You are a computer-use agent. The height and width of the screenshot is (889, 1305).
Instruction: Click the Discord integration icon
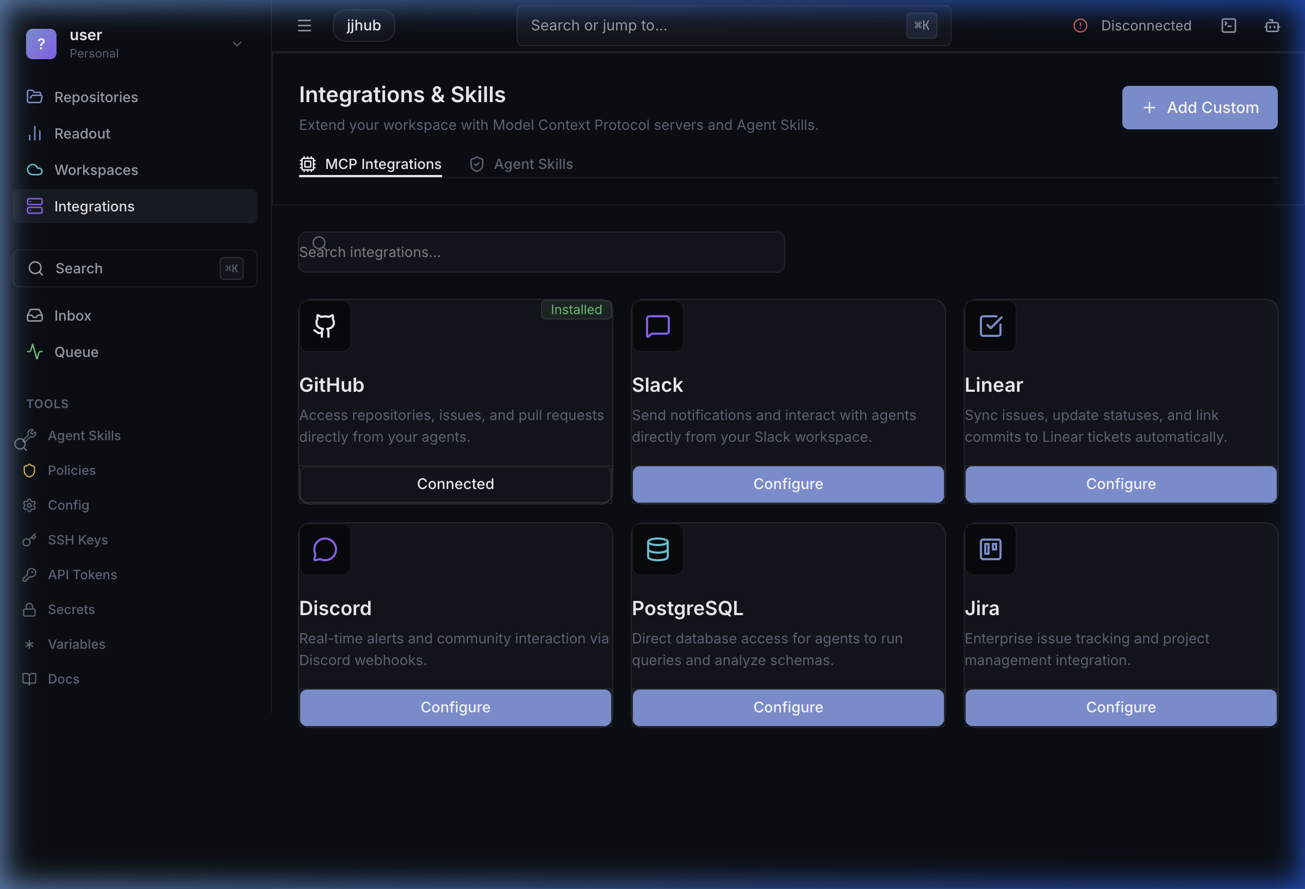point(325,549)
